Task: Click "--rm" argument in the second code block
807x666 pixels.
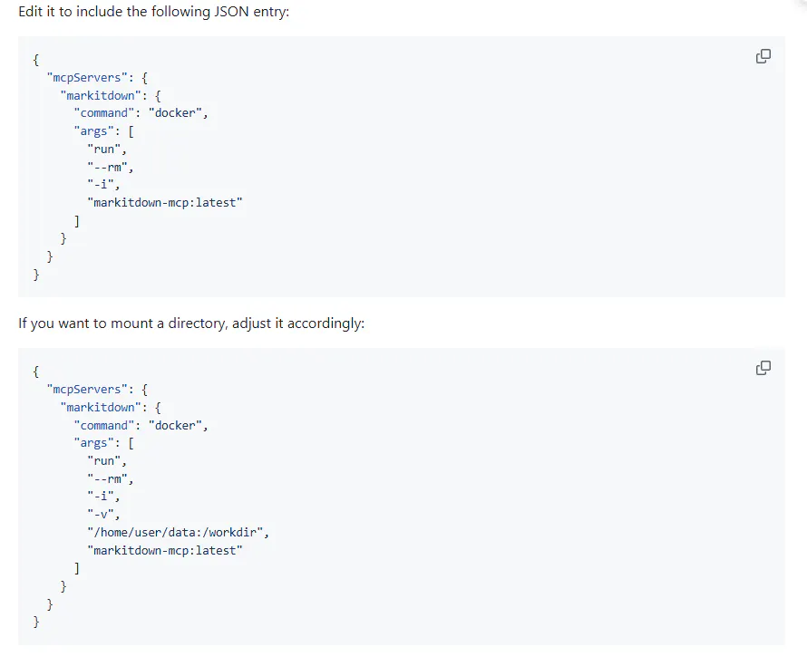Action: point(107,478)
